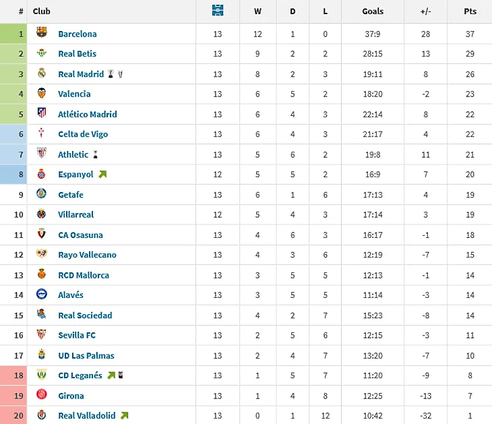Click the Real Madrid crest icon
This screenshot has width=492, height=424.
[x=41, y=73]
